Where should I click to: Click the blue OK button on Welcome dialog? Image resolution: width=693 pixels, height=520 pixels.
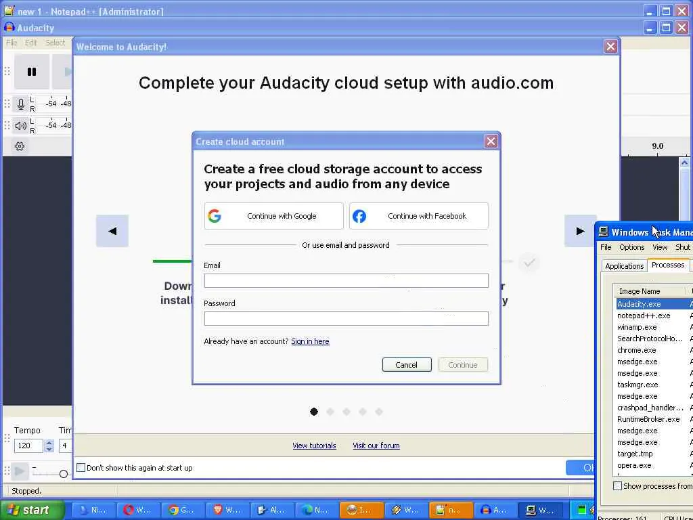point(580,467)
